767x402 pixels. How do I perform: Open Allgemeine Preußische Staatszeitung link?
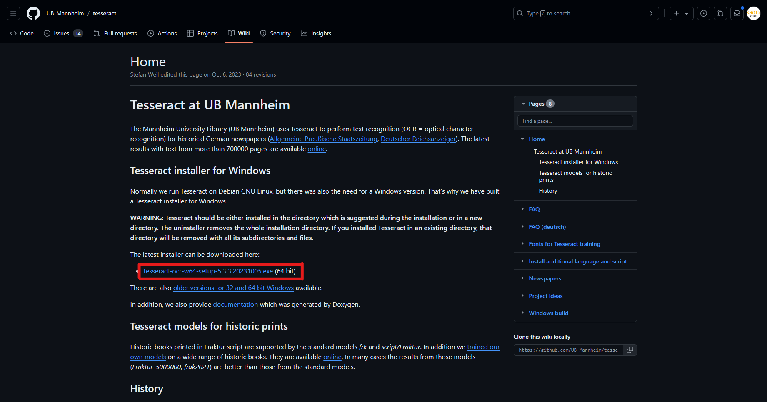click(x=323, y=139)
